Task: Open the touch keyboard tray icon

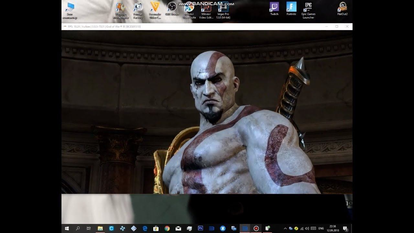Action: pos(313,228)
